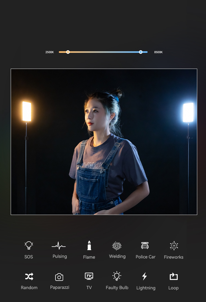Pick the Police Car icon
Image resolution: width=206 pixels, height=302 pixels.
(145, 245)
